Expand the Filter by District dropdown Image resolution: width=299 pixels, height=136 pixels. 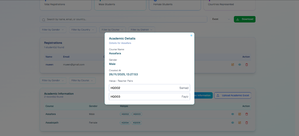[142, 30]
